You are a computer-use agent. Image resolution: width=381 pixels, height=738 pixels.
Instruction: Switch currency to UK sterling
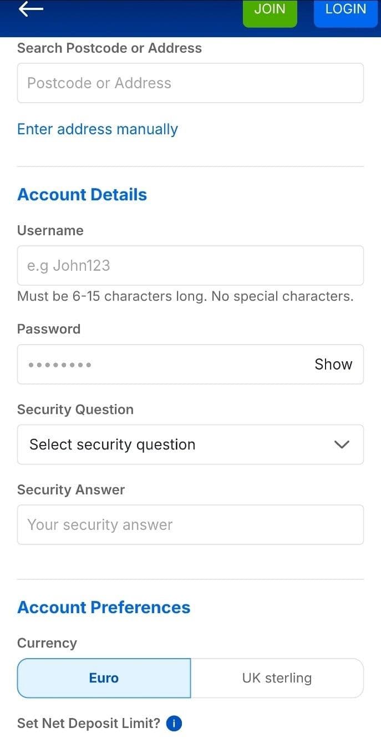pos(277,678)
